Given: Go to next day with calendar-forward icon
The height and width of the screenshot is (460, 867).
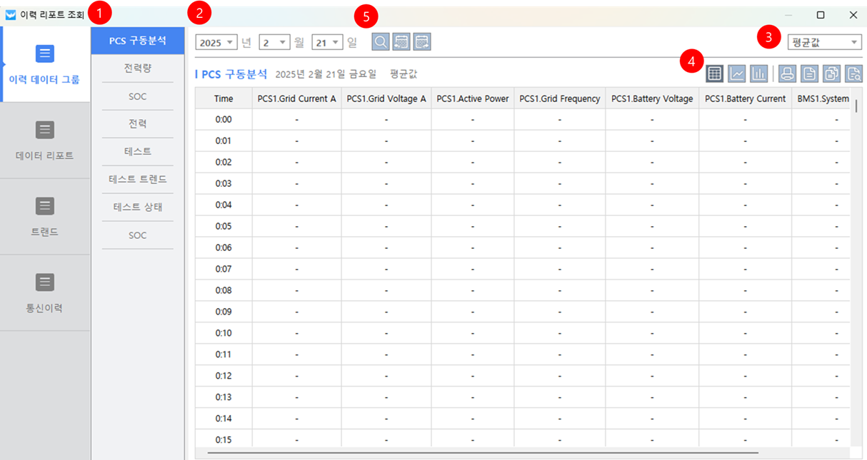Looking at the screenshot, I should click(x=422, y=42).
